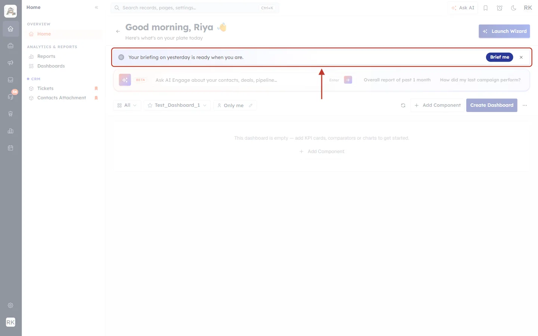Open the calendar icon in left rail
538x336 pixels.
point(10,148)
